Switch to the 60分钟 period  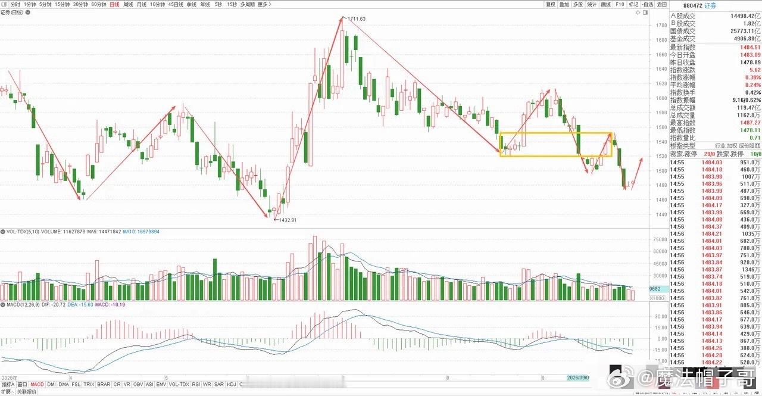(x=99, y=4)
